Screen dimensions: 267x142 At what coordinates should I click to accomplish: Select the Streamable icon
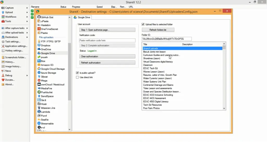point(39,124)
